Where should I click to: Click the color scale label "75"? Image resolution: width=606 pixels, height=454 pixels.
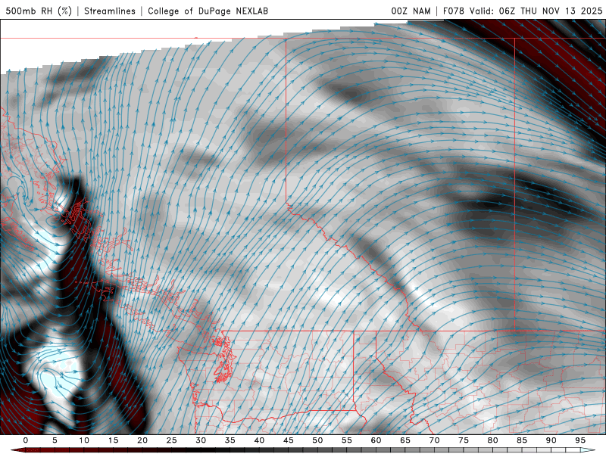point(464,440)
